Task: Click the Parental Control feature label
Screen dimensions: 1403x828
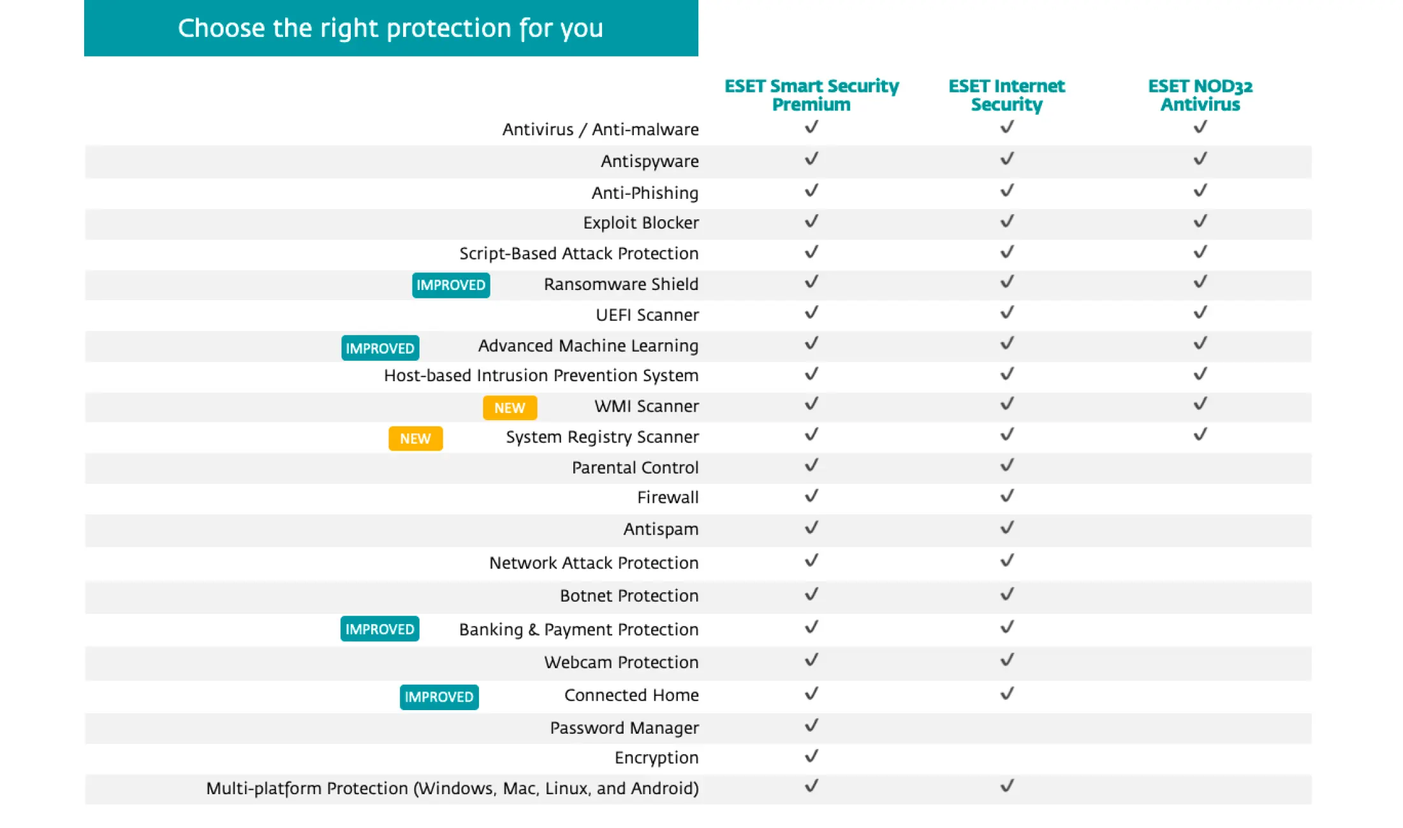Action: coord(635,468)
